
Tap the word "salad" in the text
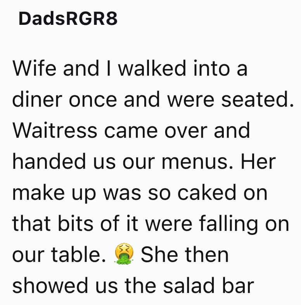point(187,286)
